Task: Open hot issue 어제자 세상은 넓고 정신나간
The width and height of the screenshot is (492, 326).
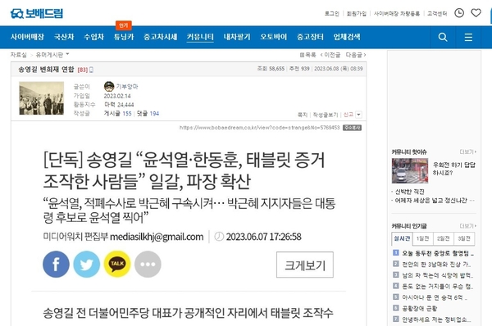Action: (435, 201)
